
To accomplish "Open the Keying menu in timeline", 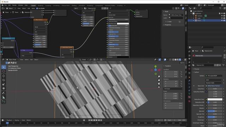I will pyautogui.click(x=17, y=120).
